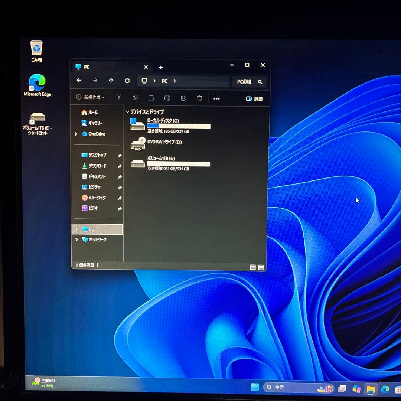Switch to large icons view layout
401x401 pixels.
(261, 267)
